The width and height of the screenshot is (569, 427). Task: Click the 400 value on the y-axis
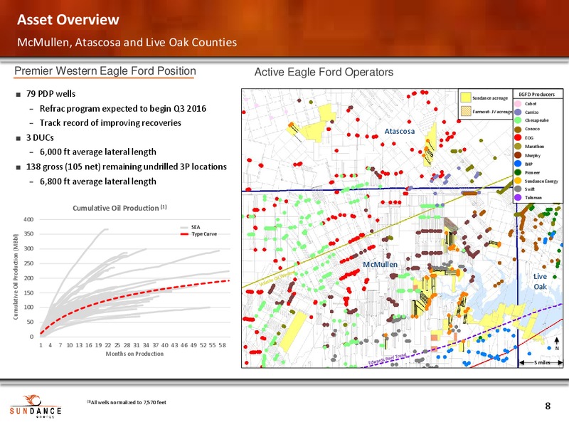[28, 219]
